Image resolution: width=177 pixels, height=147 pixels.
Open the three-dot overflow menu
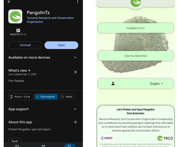click(77, 1)
